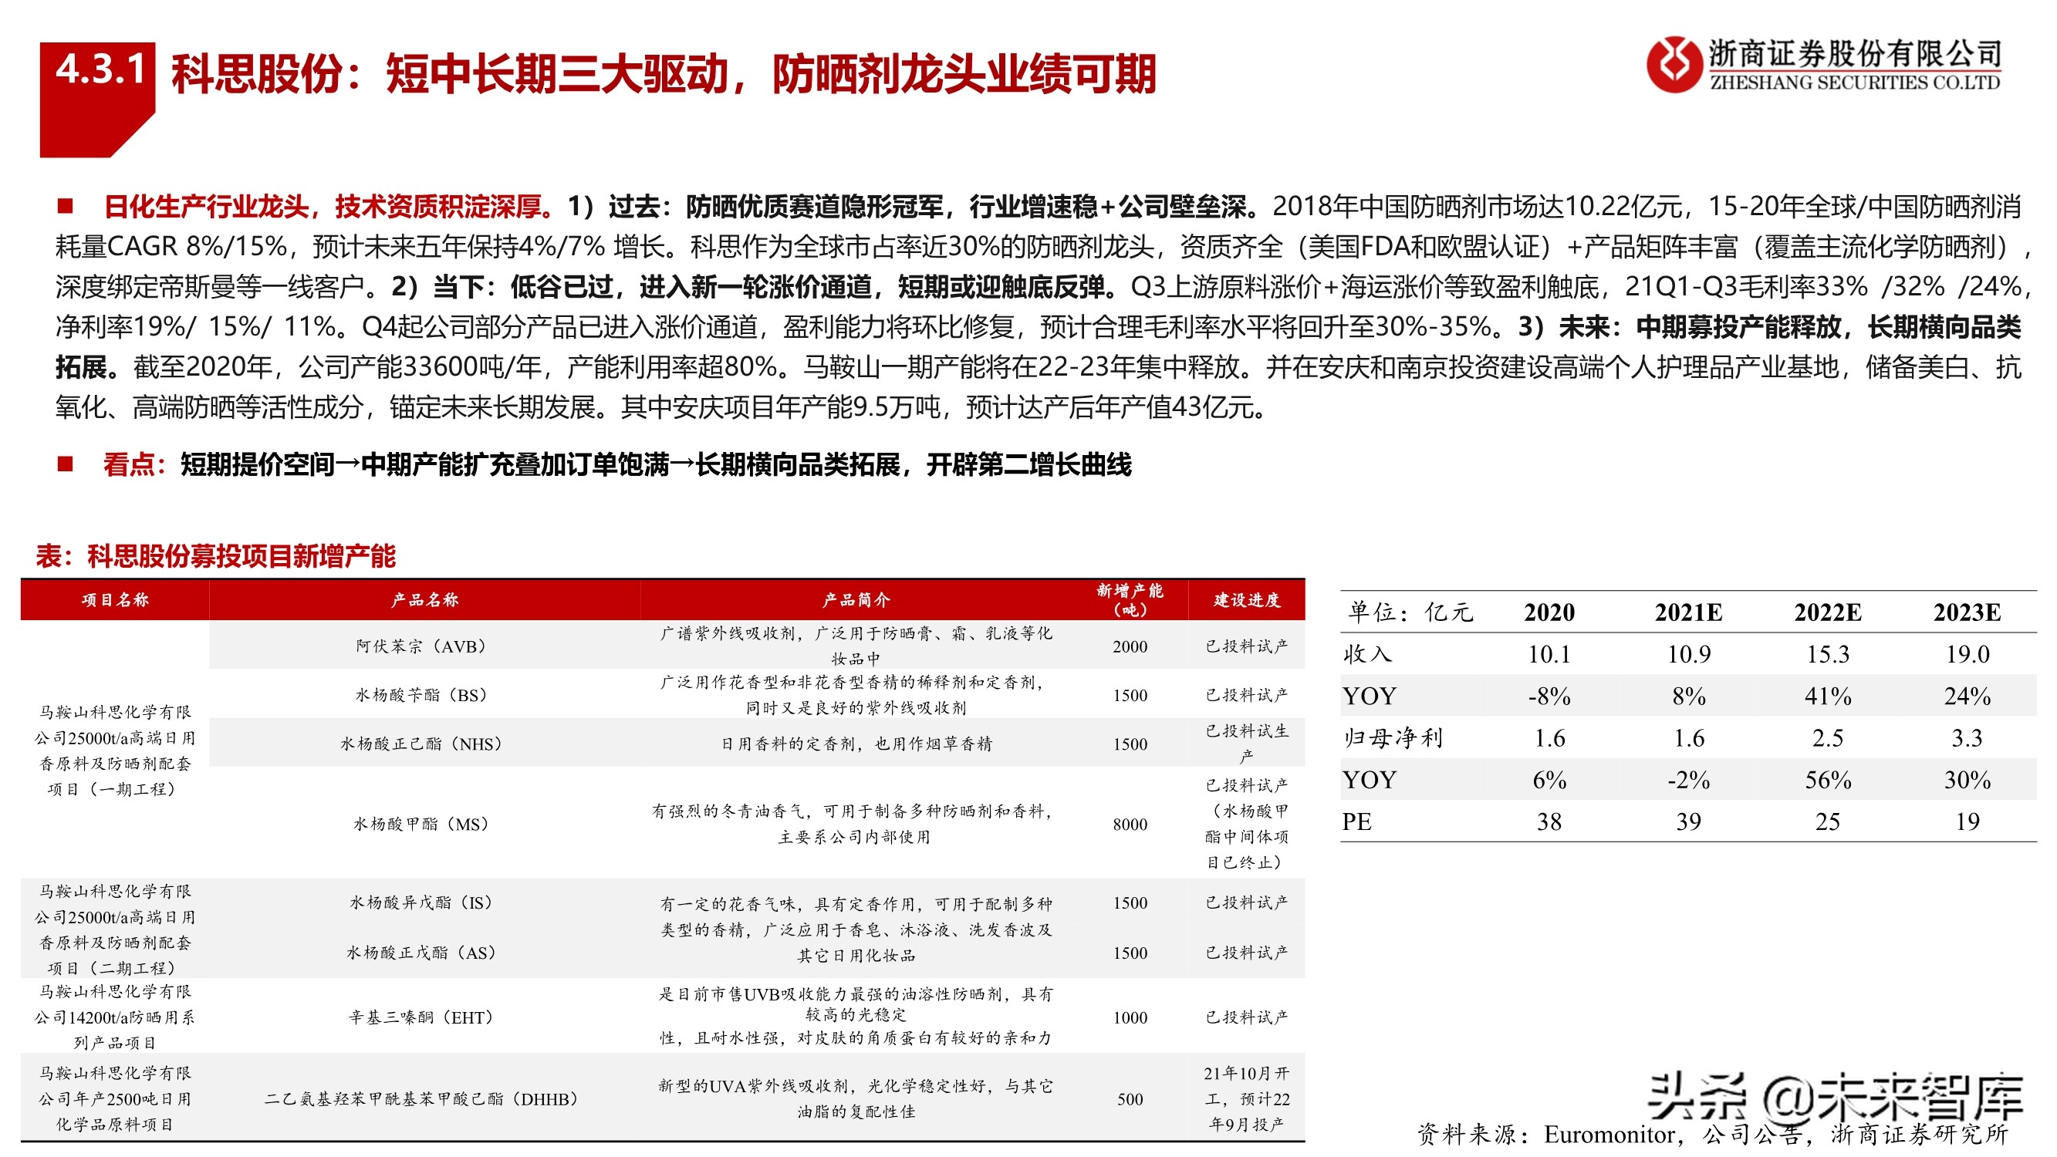Click the 2022E column header
Image resolution: width=2057 pixels, height=1157 pixels.
click(1828, 612)
